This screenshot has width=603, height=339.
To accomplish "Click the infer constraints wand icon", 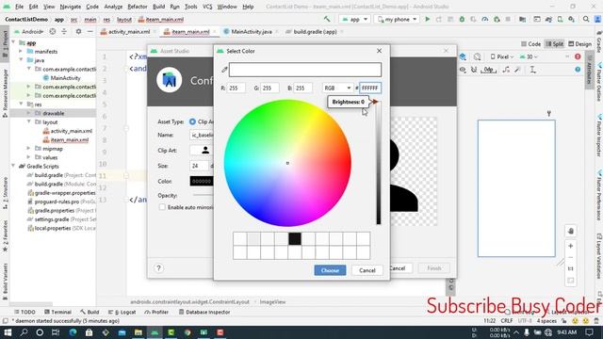I will [x=517, y=70].
